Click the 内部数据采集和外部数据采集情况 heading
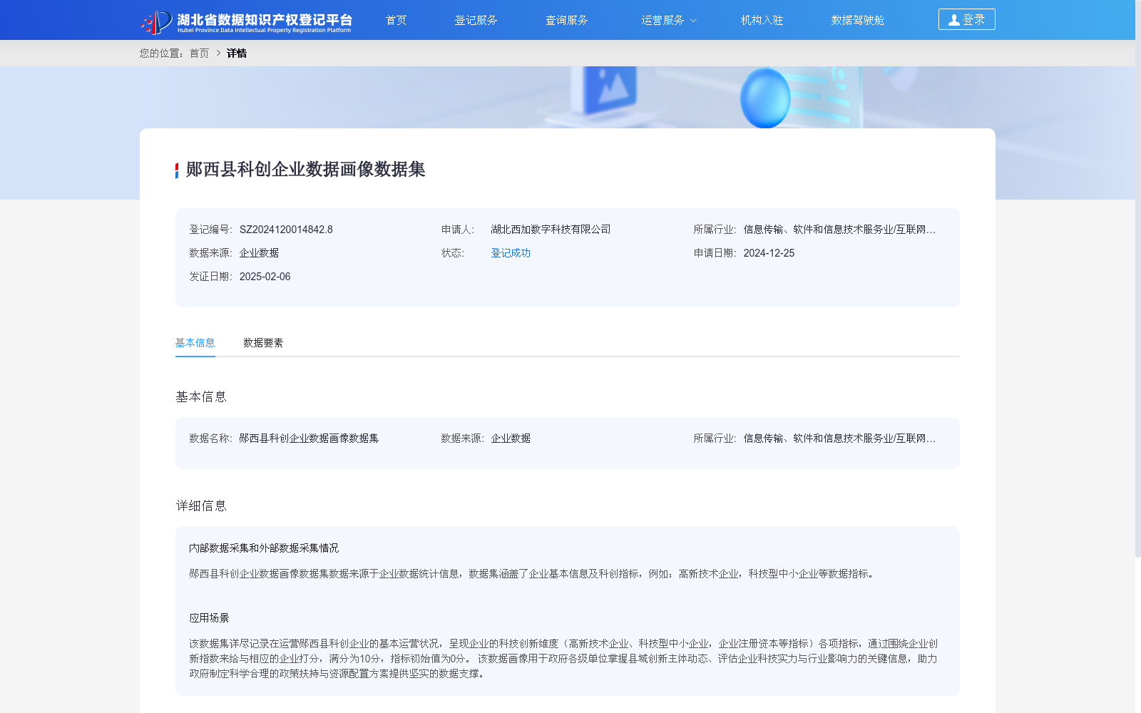This screenshot has width=1141, height=713. coord(264,548)
